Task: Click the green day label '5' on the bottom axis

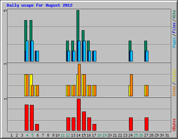Action: [x=32, y=135]
